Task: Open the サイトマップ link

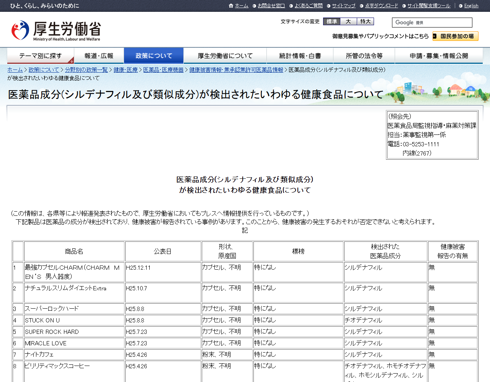Action: point(344,6)
